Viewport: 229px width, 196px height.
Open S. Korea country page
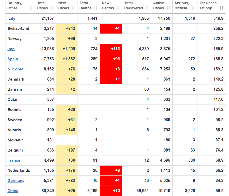[x=15, y=69]
